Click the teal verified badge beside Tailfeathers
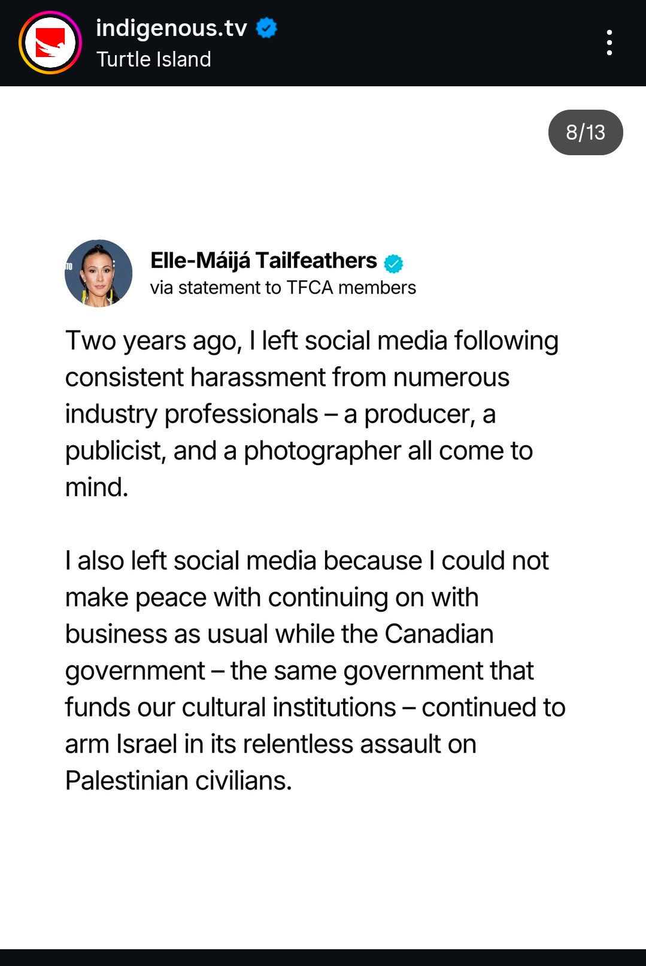The image size is (646, 966). (x=393, y=263)
